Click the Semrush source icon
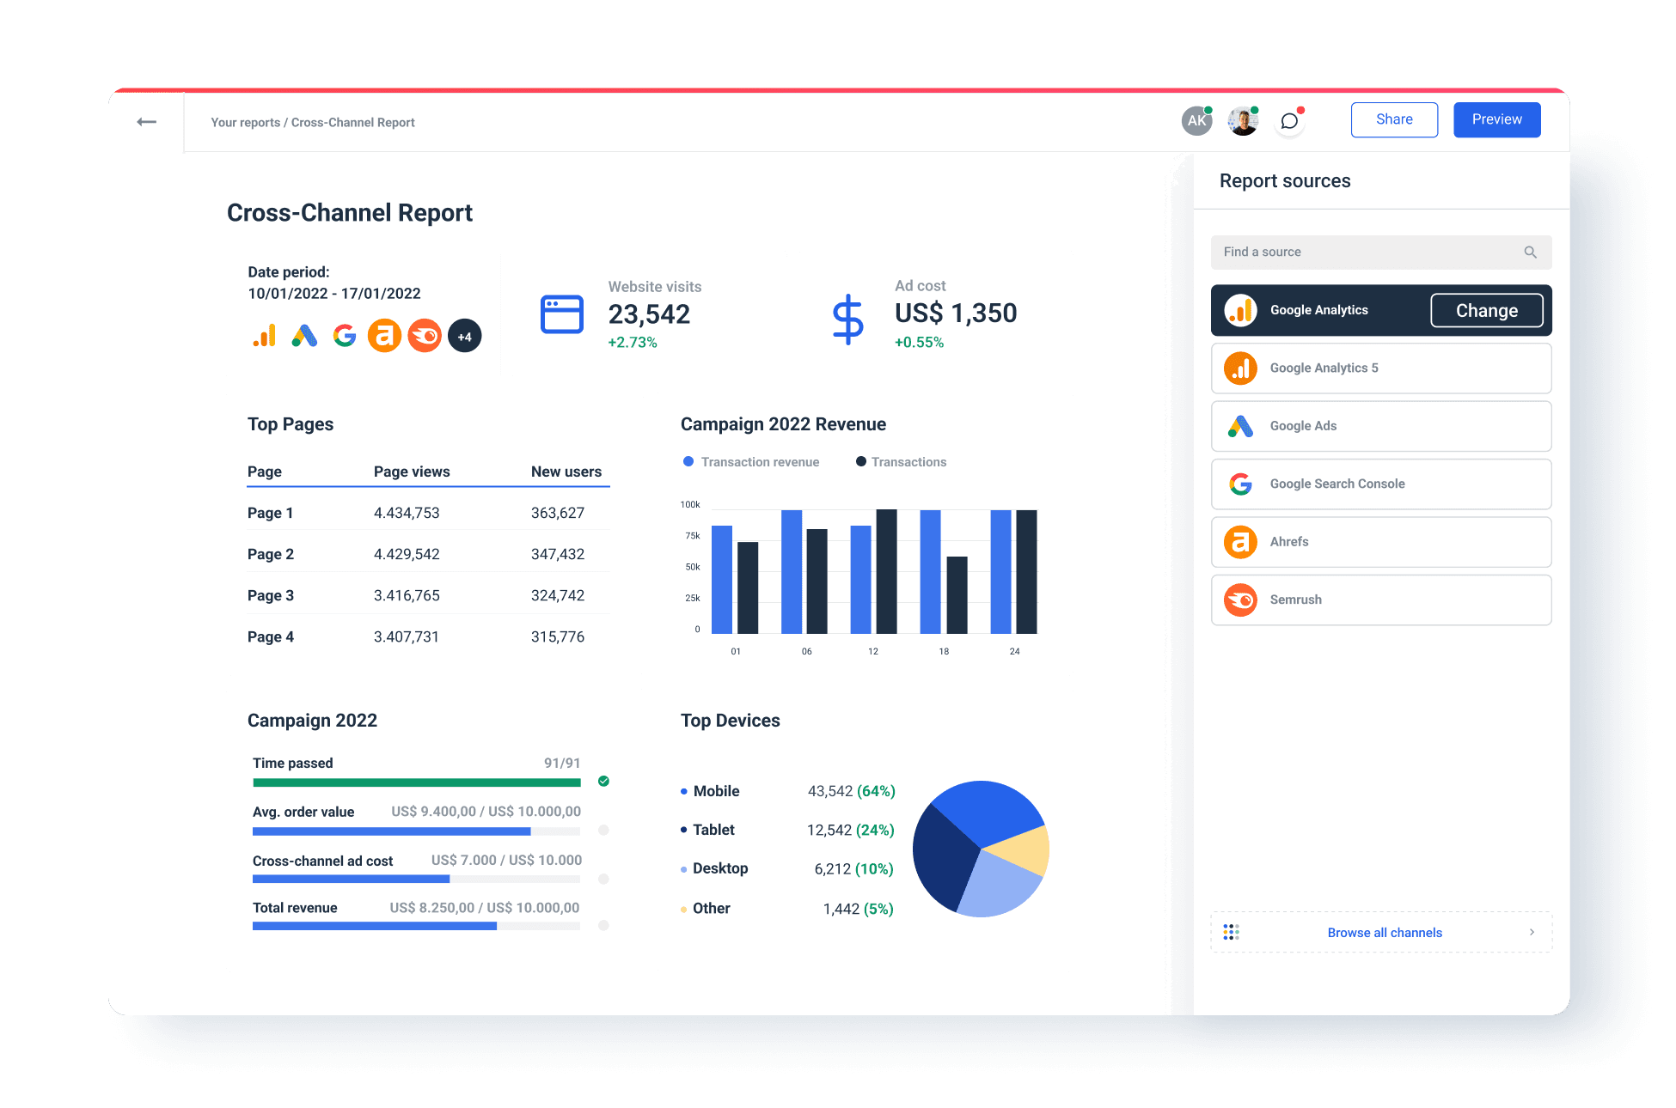This screenshot has width=1676, height=1108. (x=1240, y=600)
